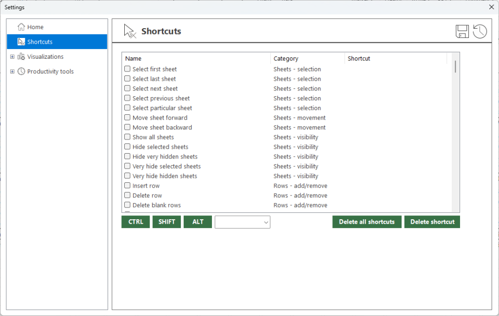Click the Shortcuts cursor icon in sidebar
This screenshot has width=499, height=316.
tap(21, 42)
